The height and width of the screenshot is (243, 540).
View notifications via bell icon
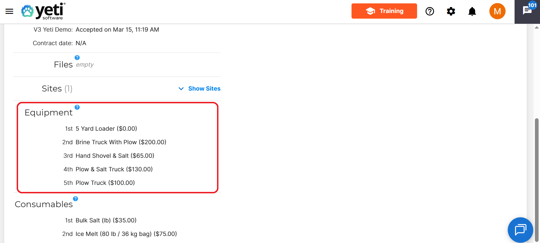tap(472, 11)
